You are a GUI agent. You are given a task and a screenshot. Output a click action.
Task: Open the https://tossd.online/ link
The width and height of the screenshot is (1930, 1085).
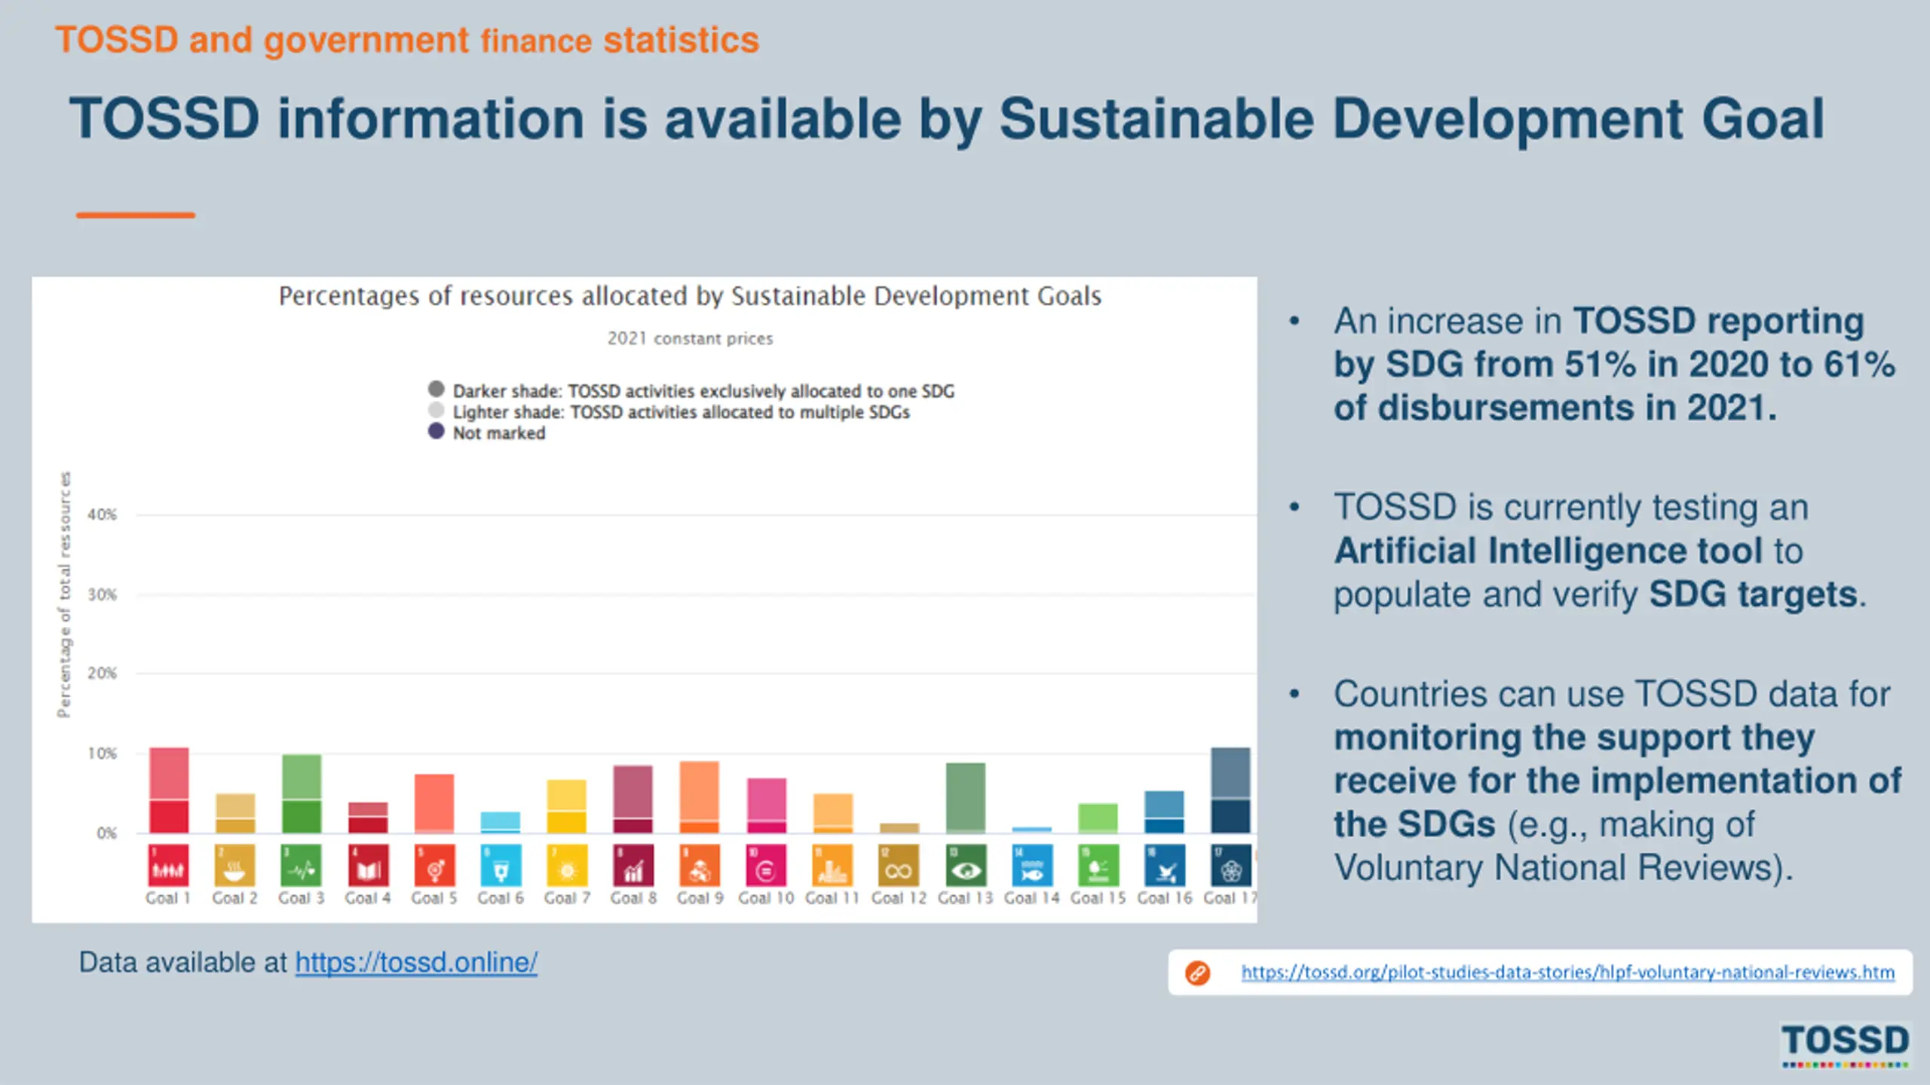click(416, 963)
